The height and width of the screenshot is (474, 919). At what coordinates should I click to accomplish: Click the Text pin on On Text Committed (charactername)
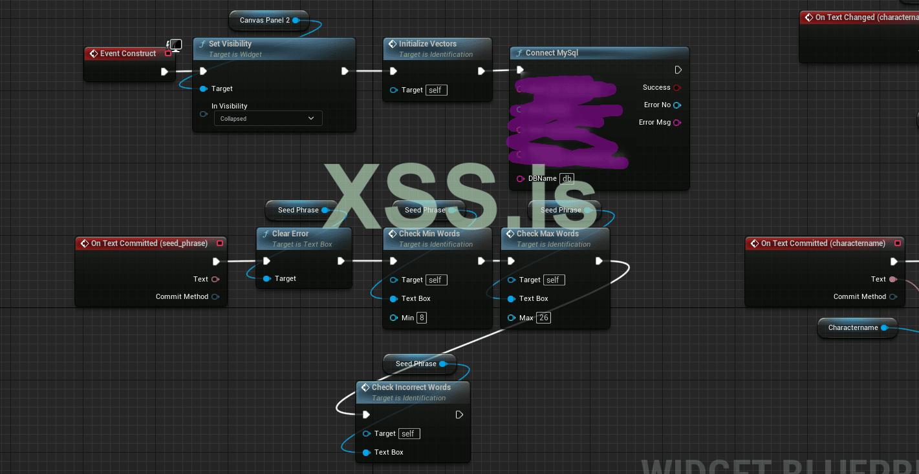(x=893, y=279)
